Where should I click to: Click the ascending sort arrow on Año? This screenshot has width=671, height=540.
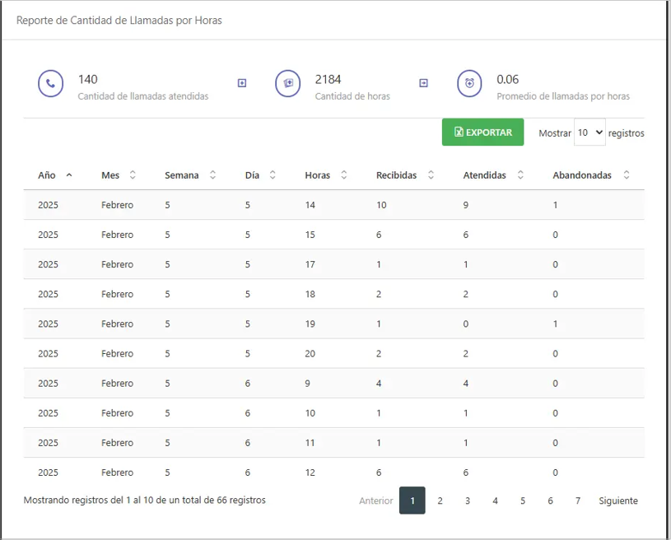(68, 175)
